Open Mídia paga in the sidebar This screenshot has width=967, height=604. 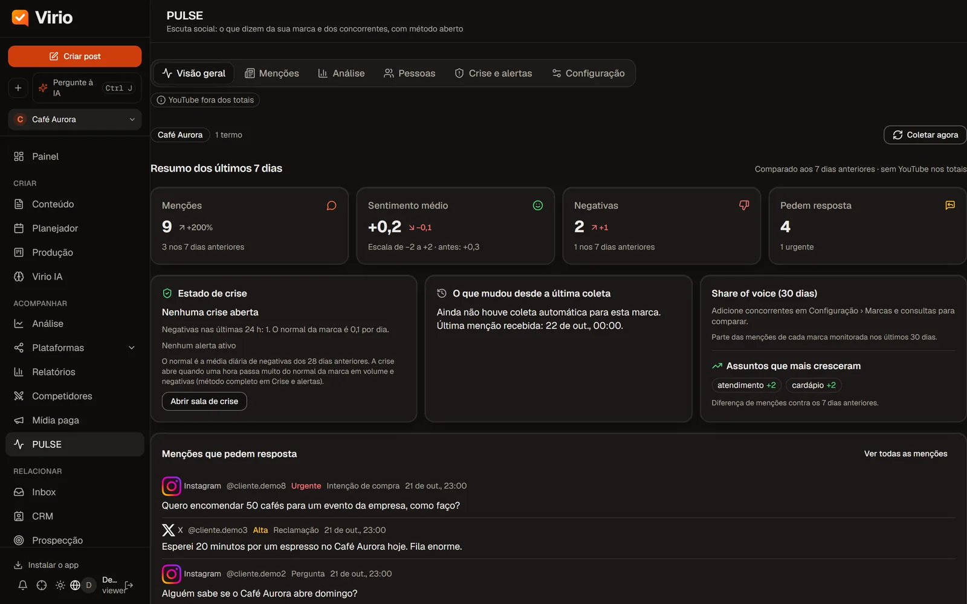pyautogui.click(x=75, y=420)
